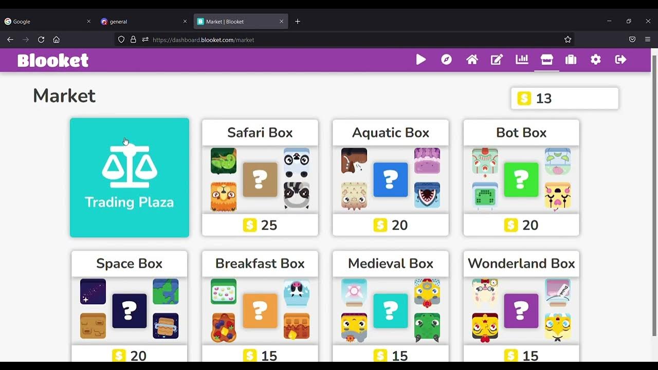Click the Bot Box price 20
658x370 pixels.
521,225
